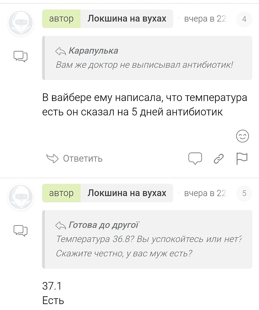Click reply arrow next to Карапулька quote
The width and height of the screenshot is (259, 310).
coord(61,51)
